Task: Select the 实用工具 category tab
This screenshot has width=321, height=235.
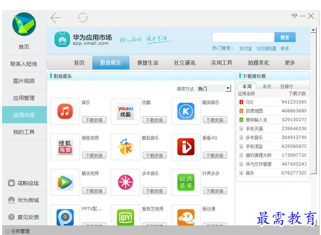Action: click(x=221, y=63)
